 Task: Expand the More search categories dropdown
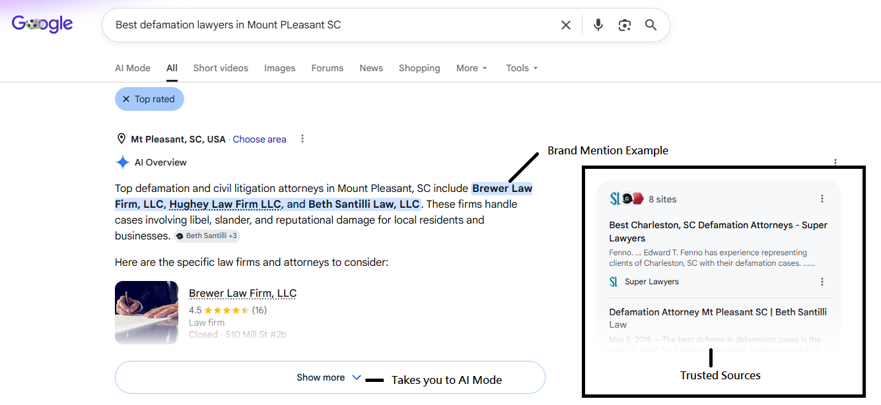tap(472, 68)
